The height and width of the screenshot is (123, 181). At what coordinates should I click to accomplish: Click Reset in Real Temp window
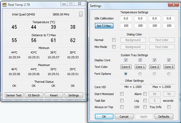coord(54,95)
